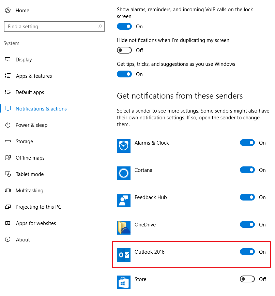Click the Notifications & actions speech-bubble icon
The width and height of the screenshot is (275, 296).
8,108
